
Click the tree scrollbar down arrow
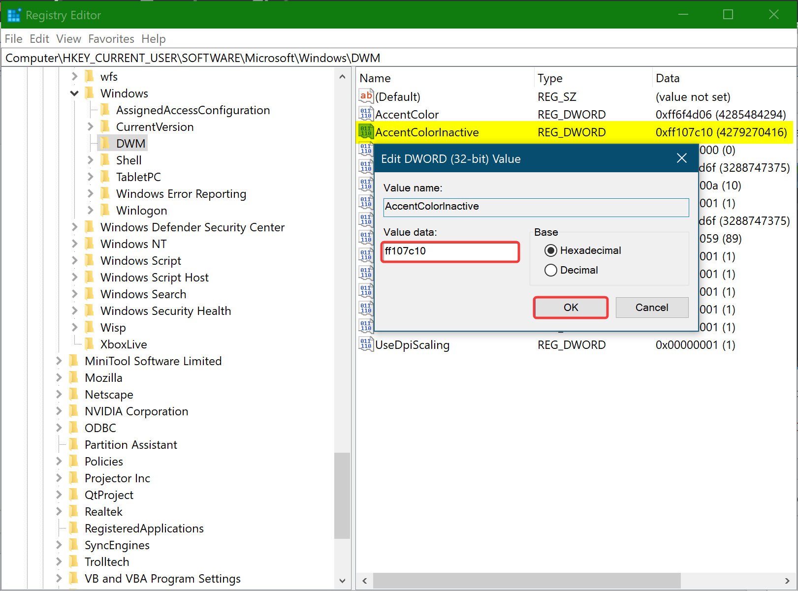click(342, 581)
